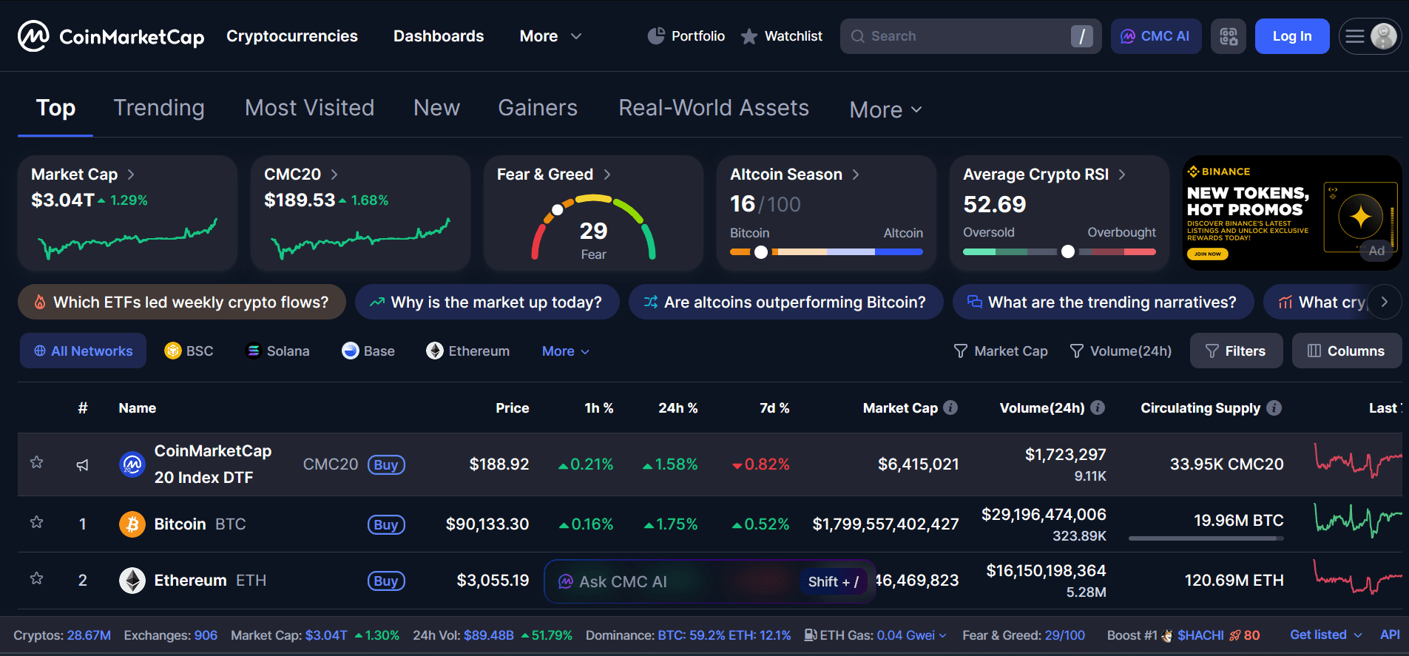1409x656 pixels.
Task: Ask Why is the market up today
Action: pos(487,302)
